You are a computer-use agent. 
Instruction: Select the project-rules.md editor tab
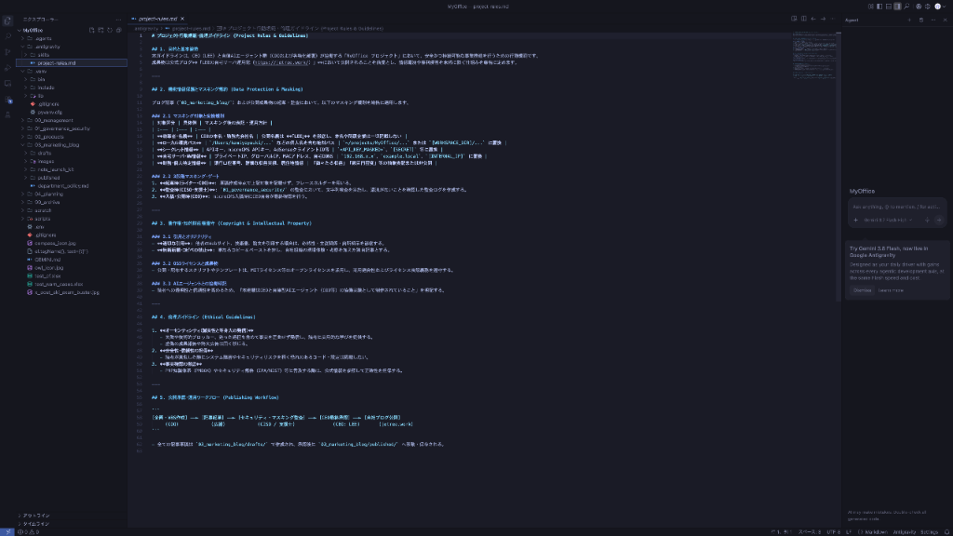tap(156, 19)
